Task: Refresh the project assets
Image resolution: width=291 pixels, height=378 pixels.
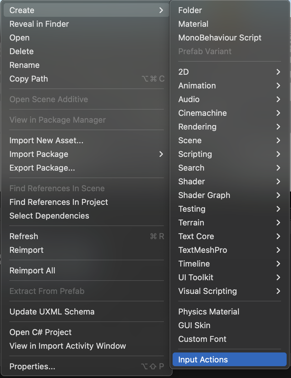Action: [24, 236]
